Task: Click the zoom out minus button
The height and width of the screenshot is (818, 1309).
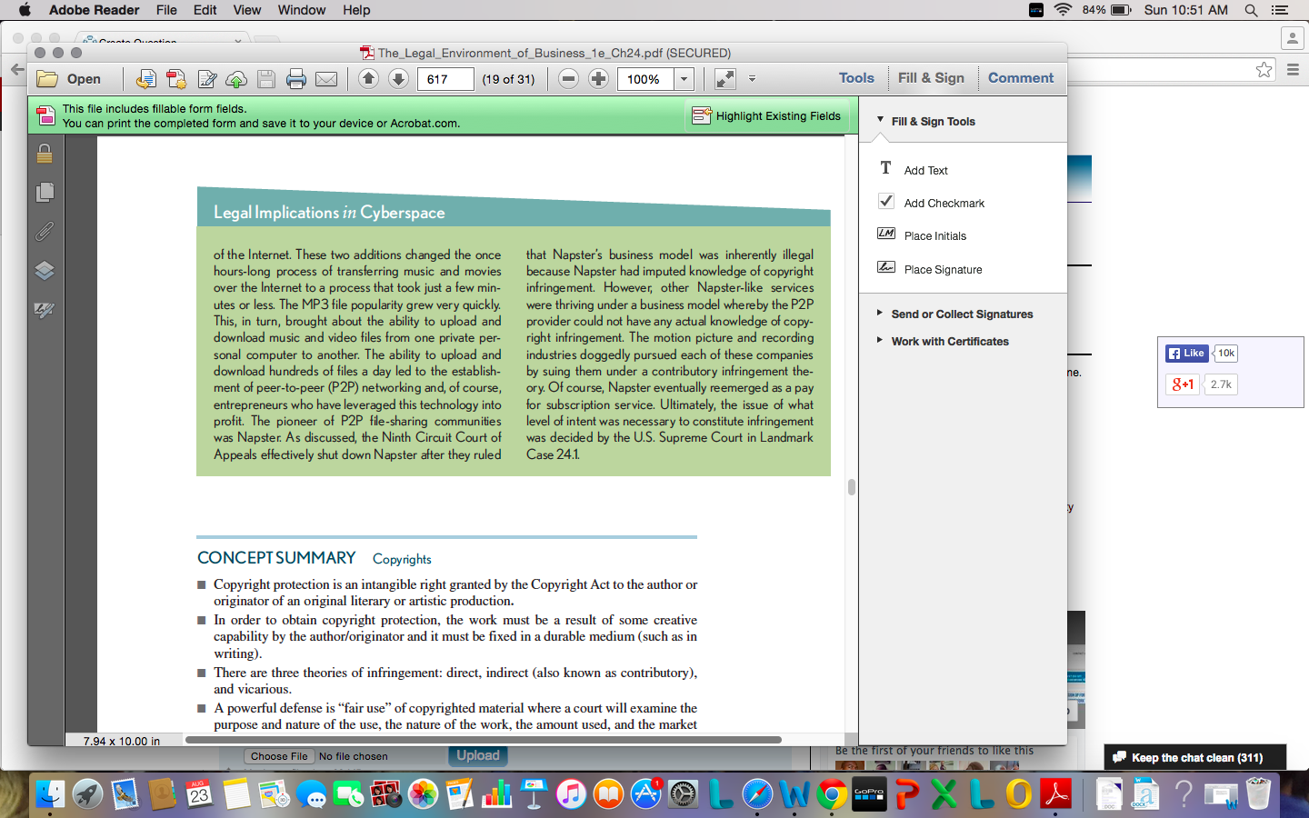Action: (568, 78)
